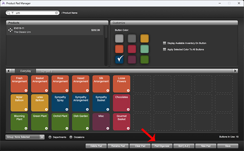Image resolution: width=244 pixels, height=151 pixels.
Task: Select the Departments radio button
Action: coord(50,137)
